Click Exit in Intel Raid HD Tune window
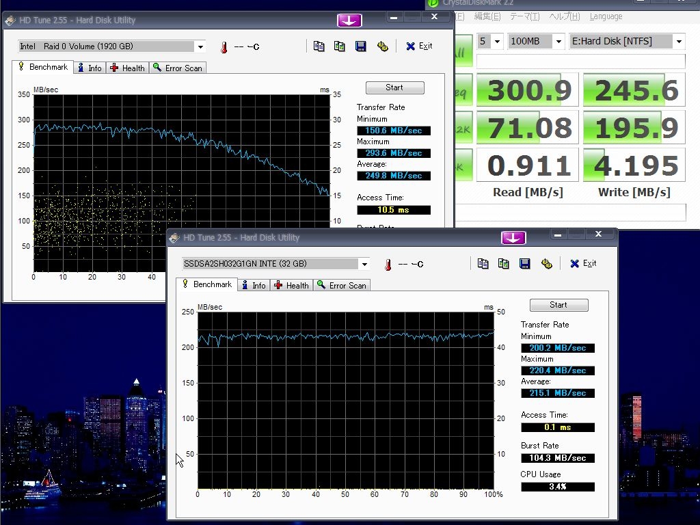Viewport: 700px width, 525px height. pyautogui.click(x=419, y=46)
